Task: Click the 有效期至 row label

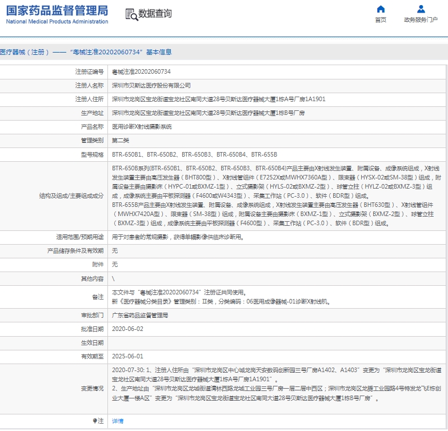Action: coord(93,357)
